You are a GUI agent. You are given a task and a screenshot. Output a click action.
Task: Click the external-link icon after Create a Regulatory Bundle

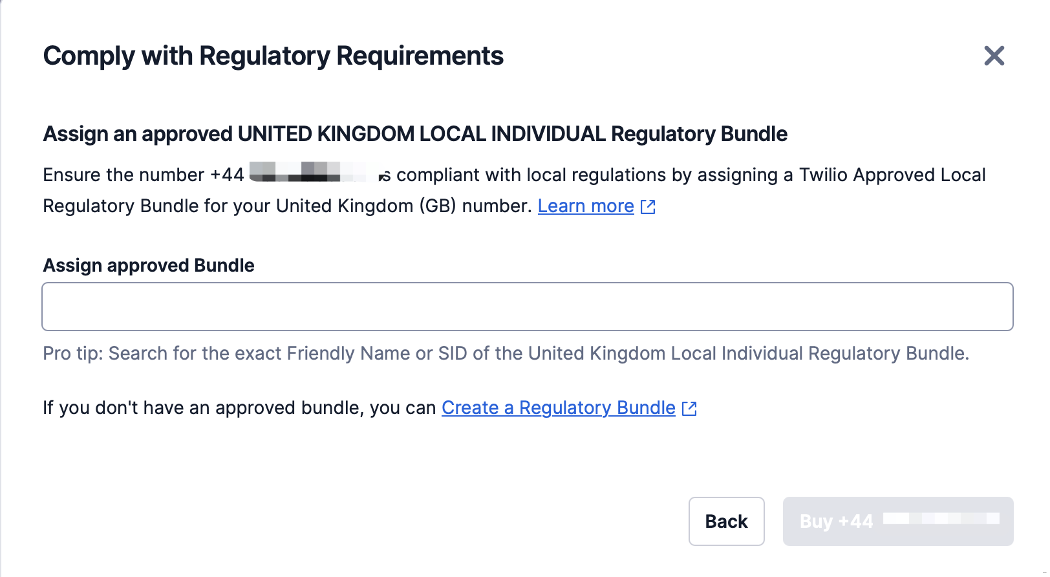coord(690,408)
